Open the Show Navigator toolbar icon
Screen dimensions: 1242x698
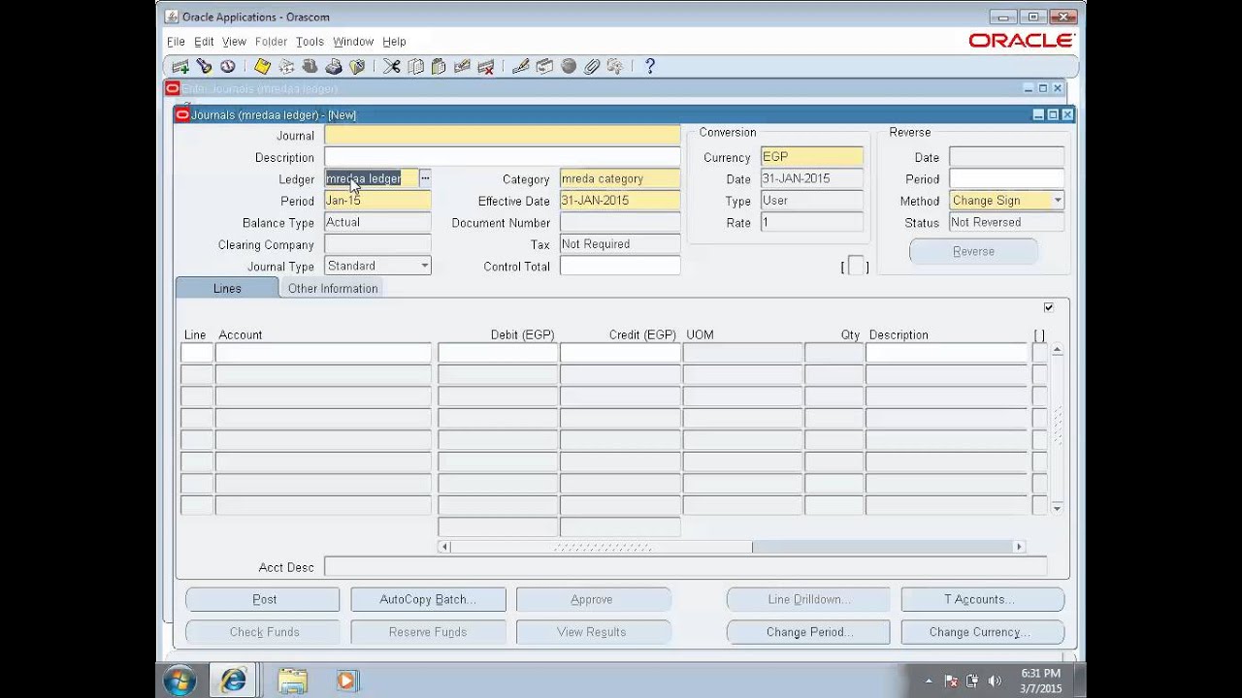[x=228, y=66]
